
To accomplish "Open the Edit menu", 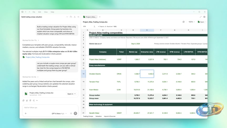I will tap(39, 12).
